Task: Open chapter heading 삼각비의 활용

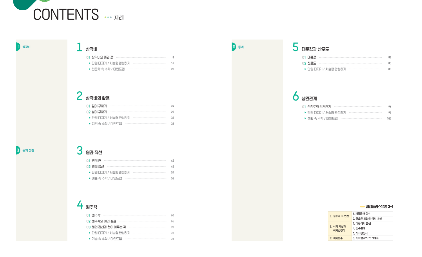Action: click(98, 98)
